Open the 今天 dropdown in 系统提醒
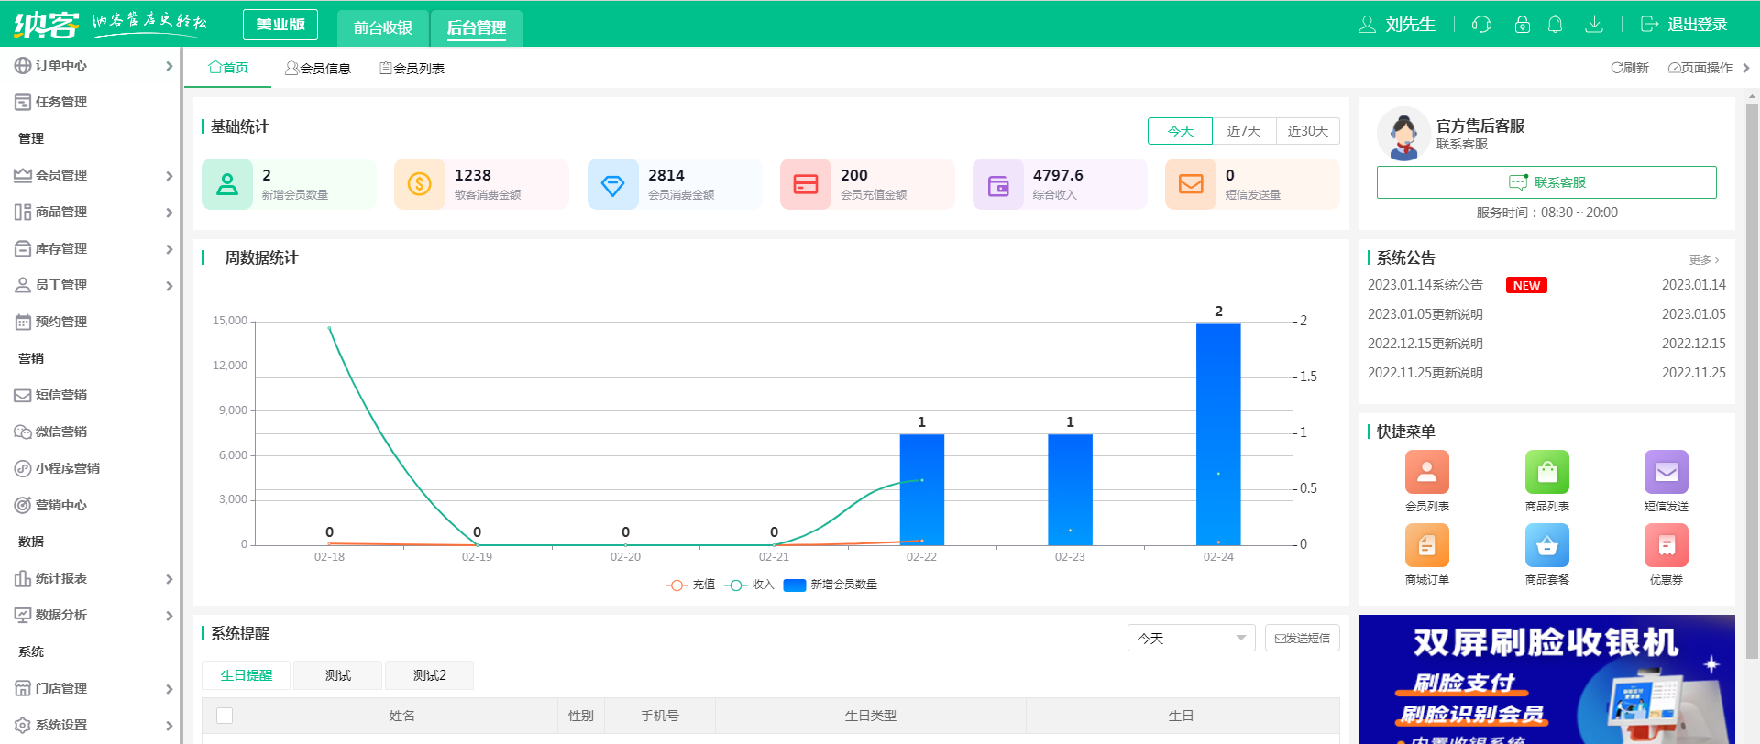Viewport: 1760px width, 744px height. click(1191, 638)
